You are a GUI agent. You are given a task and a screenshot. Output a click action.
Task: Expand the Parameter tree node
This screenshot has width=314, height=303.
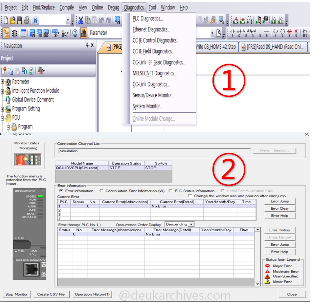pyautogui.click(x=2, y=81)
